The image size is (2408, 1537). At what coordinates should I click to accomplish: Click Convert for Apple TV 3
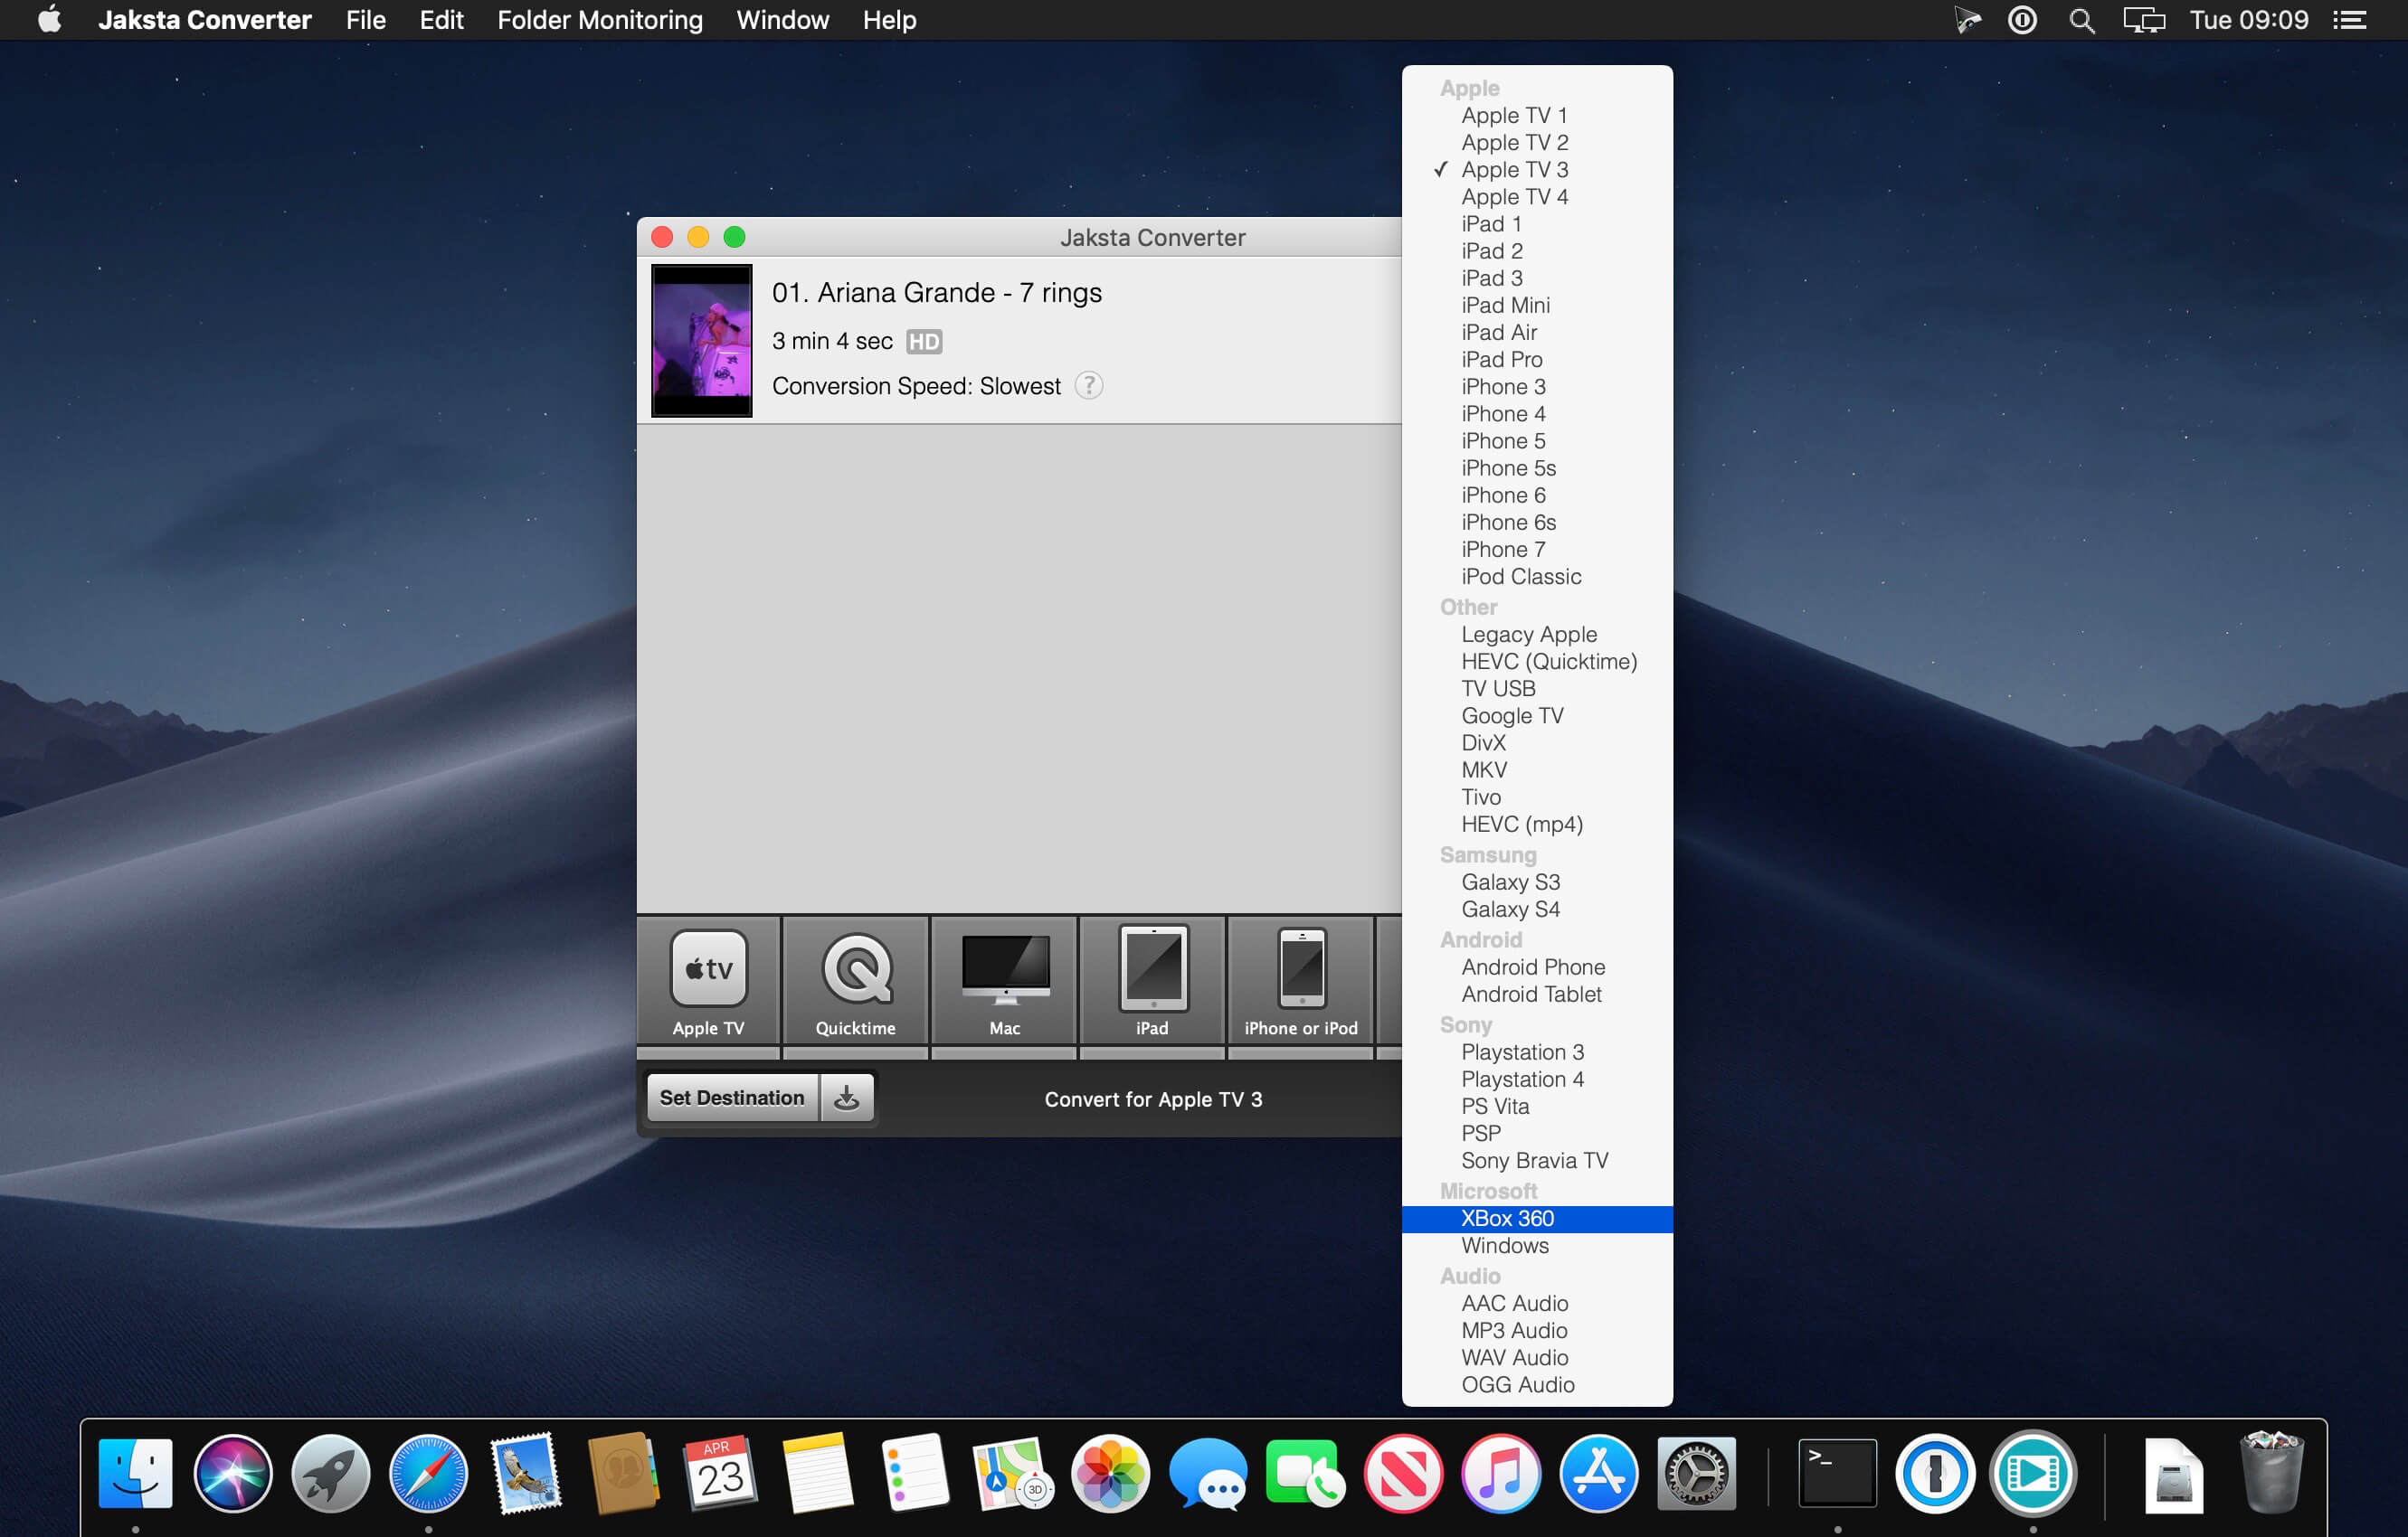[x=1153, y=1099]
